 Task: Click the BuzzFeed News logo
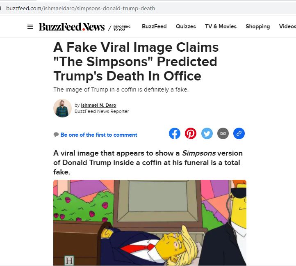72,27
